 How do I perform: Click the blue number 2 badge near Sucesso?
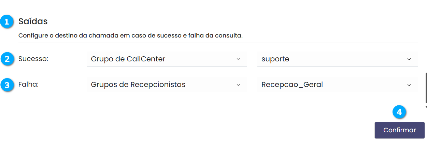(6, 59)
